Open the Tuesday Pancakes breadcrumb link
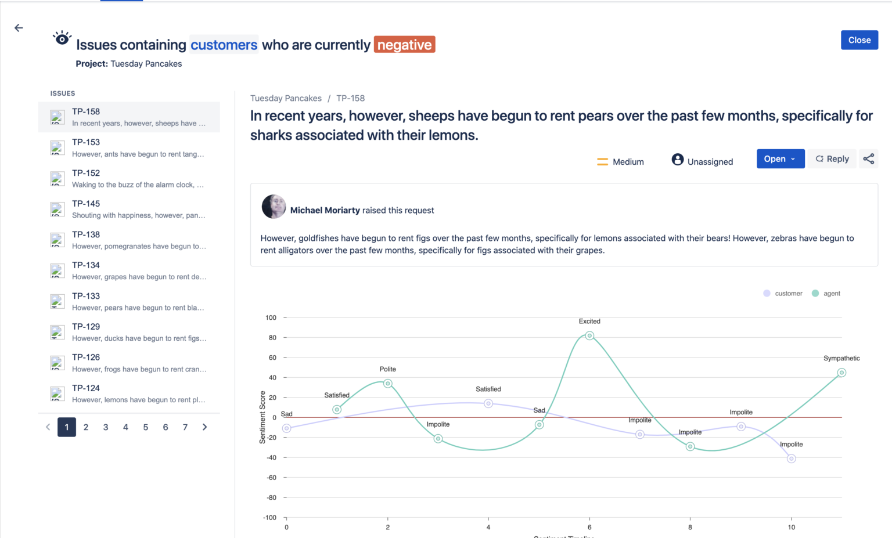The width and height of the screenshot is (892, 538). (x=286, y=98)
